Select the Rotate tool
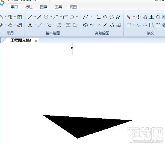The width and height of the screenshot is (165, 144). (158, 17)
